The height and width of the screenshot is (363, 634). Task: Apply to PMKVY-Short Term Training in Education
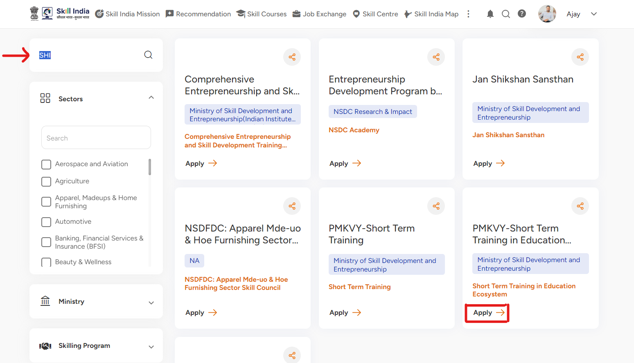point(489,312)
